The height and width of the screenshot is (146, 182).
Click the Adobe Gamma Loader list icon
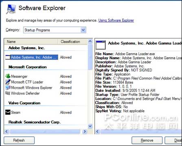coord(8,57)
